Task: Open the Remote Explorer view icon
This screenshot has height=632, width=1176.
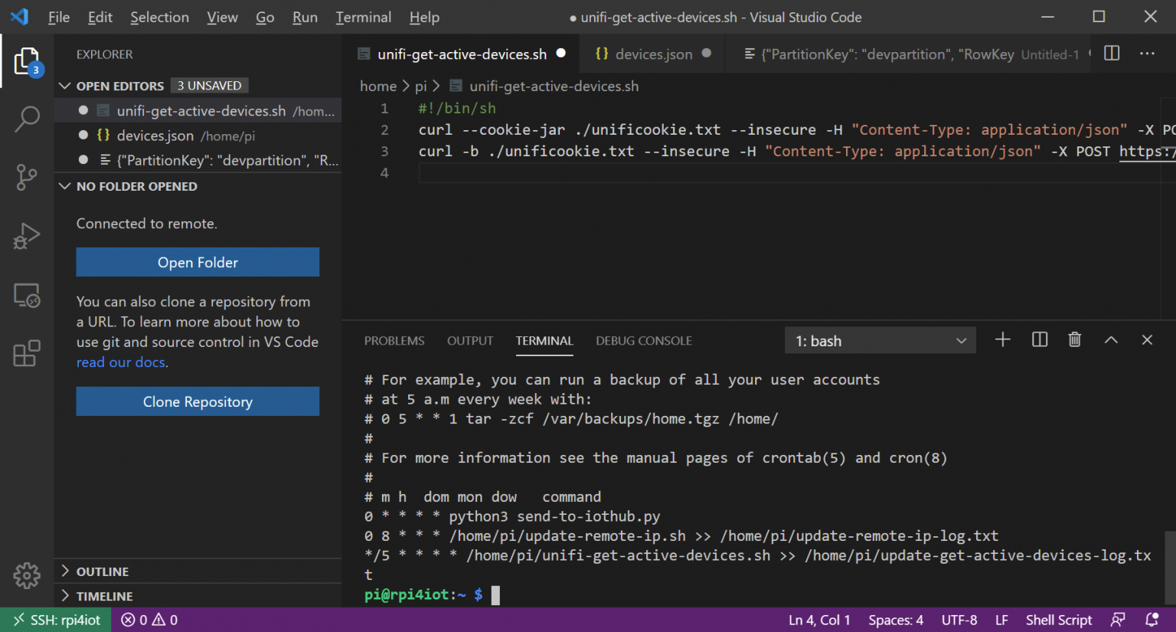Action: click(x=27, y=295)
